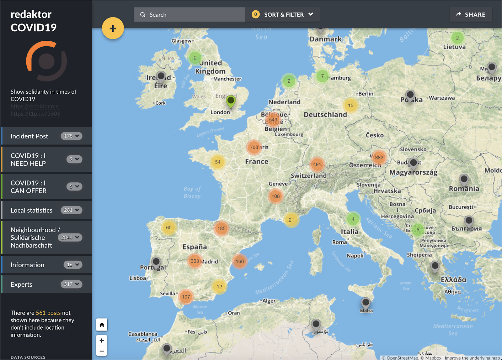Screen dimensions: 502x360
Task: Click into the Search input field
Action: tap(189, 15)
